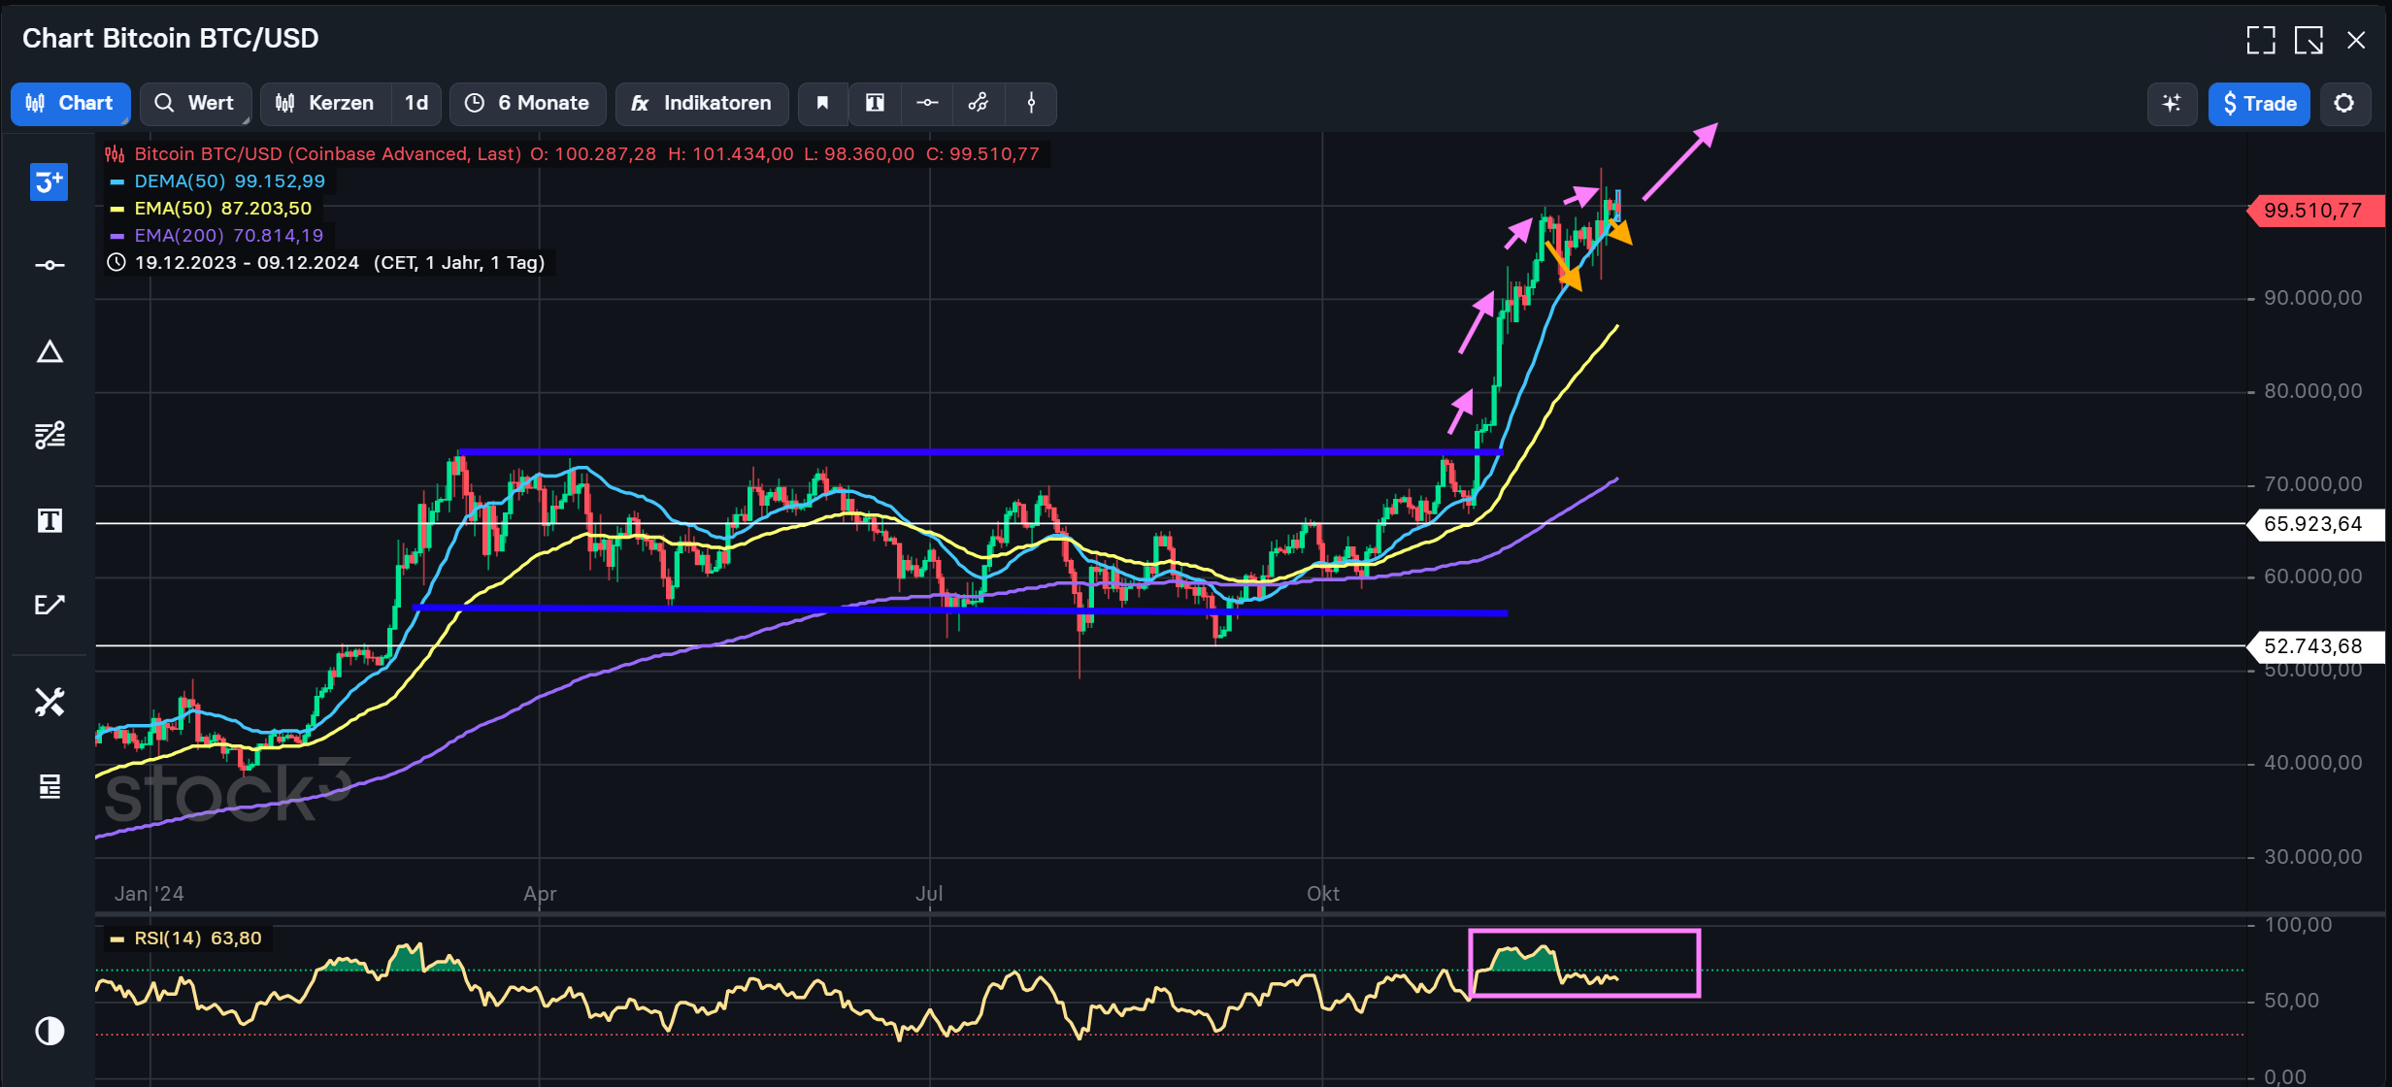Click the Jul time axis label

point(929,894)
